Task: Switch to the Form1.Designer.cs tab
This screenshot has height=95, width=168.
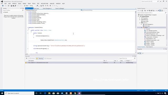Action: click(47, 8)
